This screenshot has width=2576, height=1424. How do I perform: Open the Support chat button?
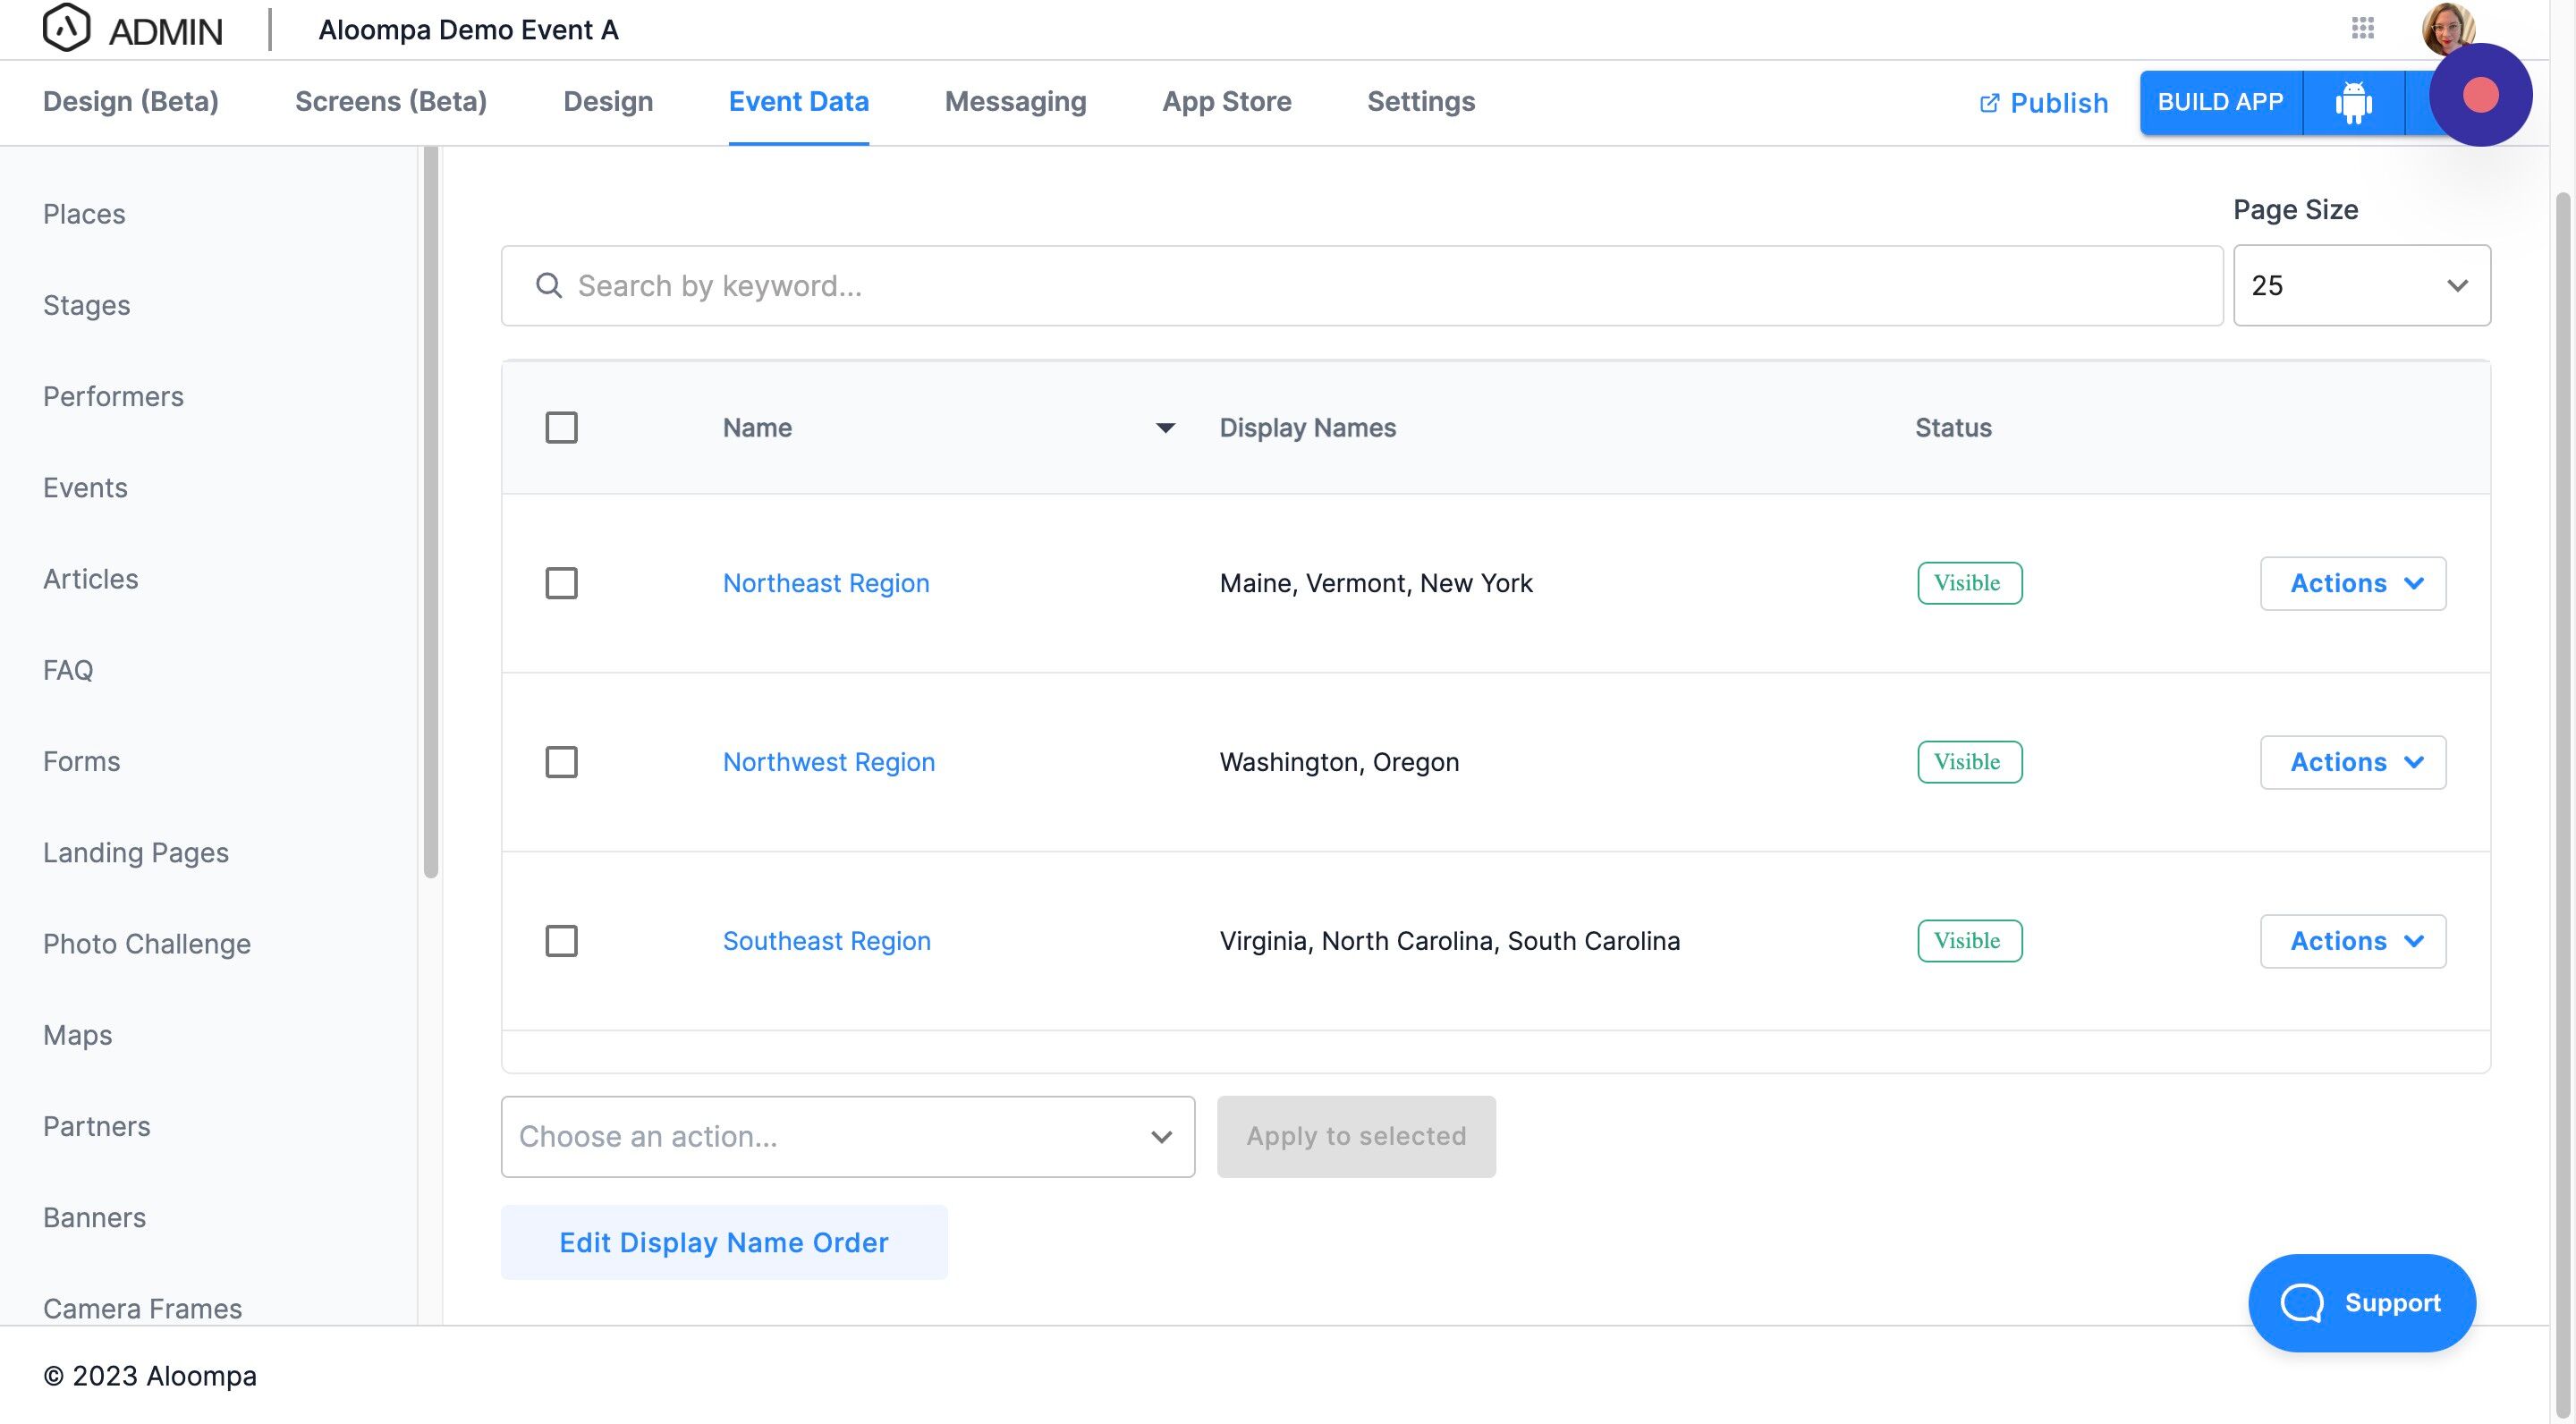(x=2362, y=1303)
